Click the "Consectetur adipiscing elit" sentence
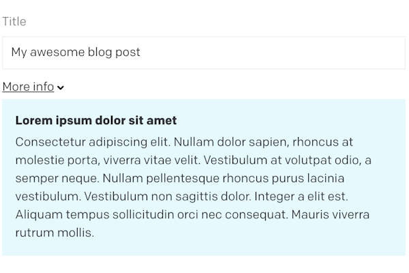 (92, 142)
